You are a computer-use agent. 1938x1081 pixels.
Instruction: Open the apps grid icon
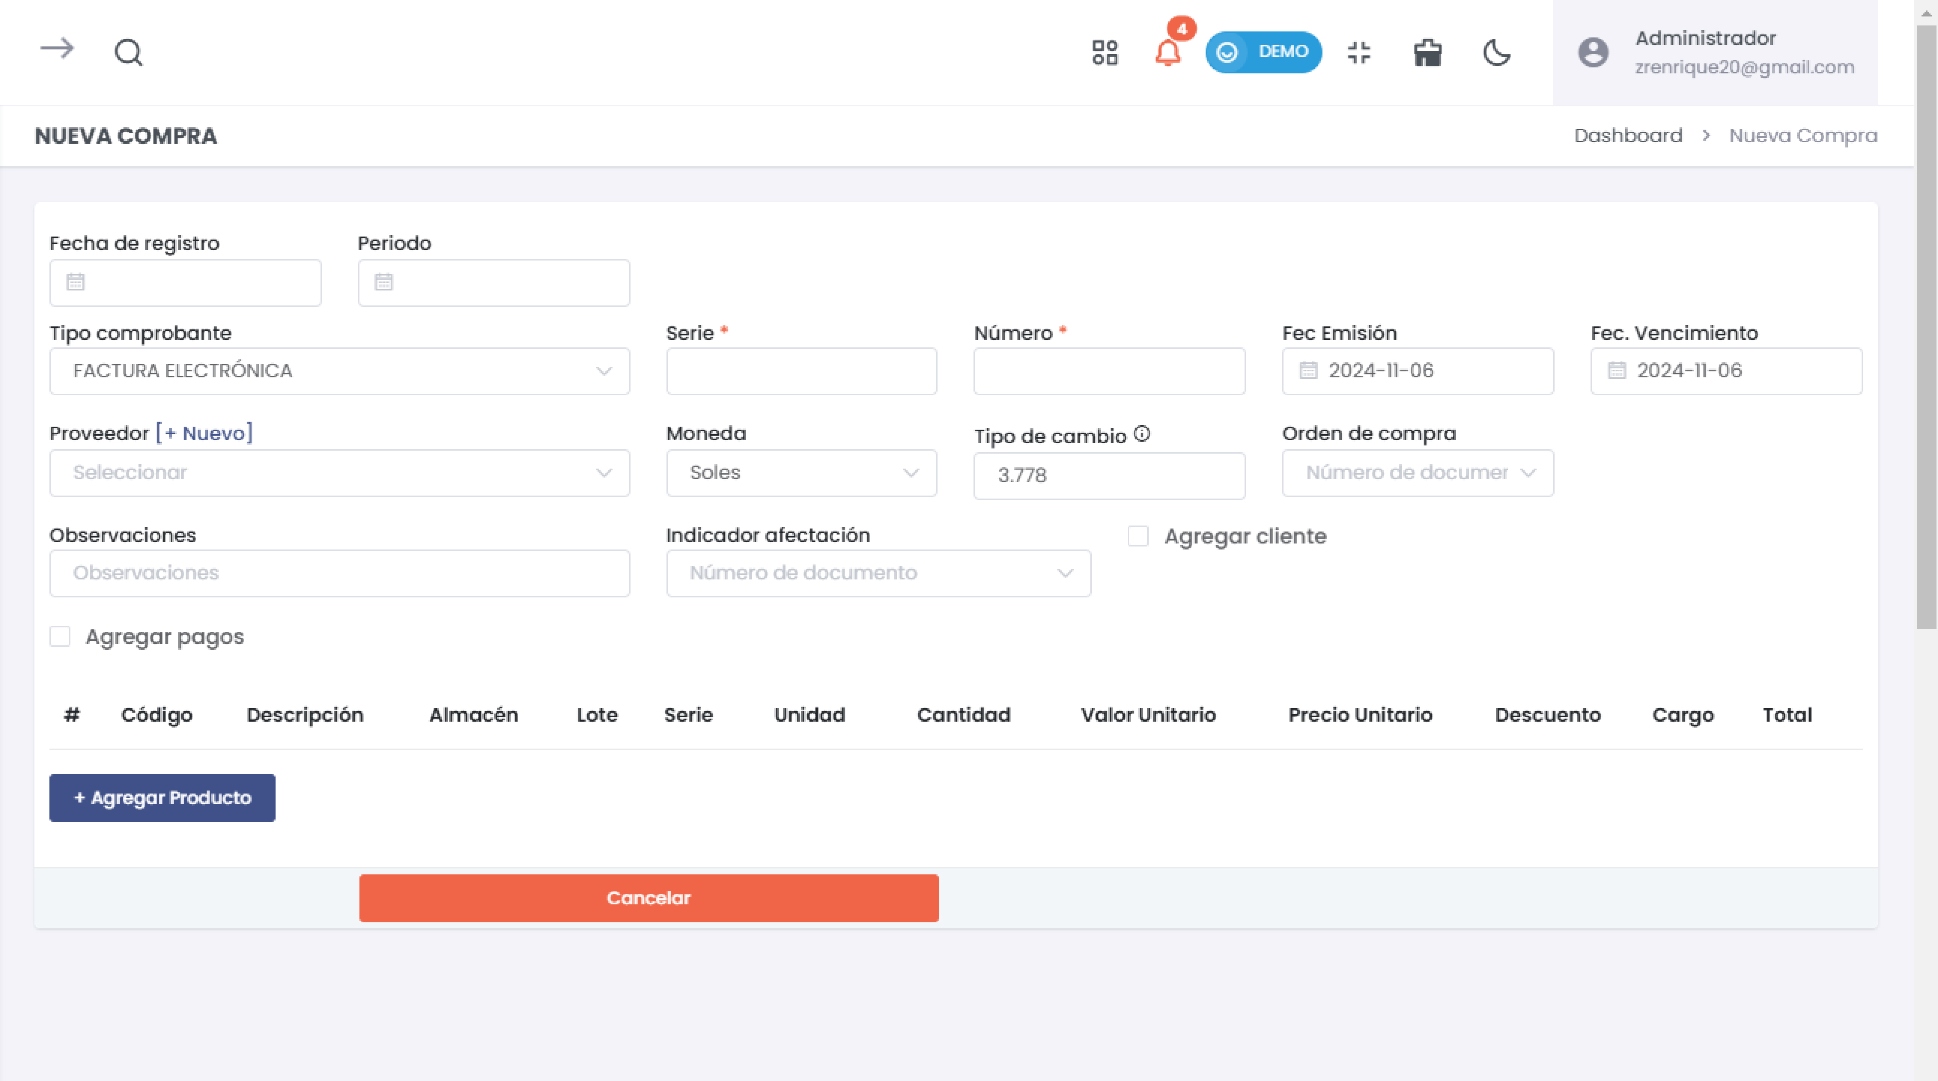1104,53
